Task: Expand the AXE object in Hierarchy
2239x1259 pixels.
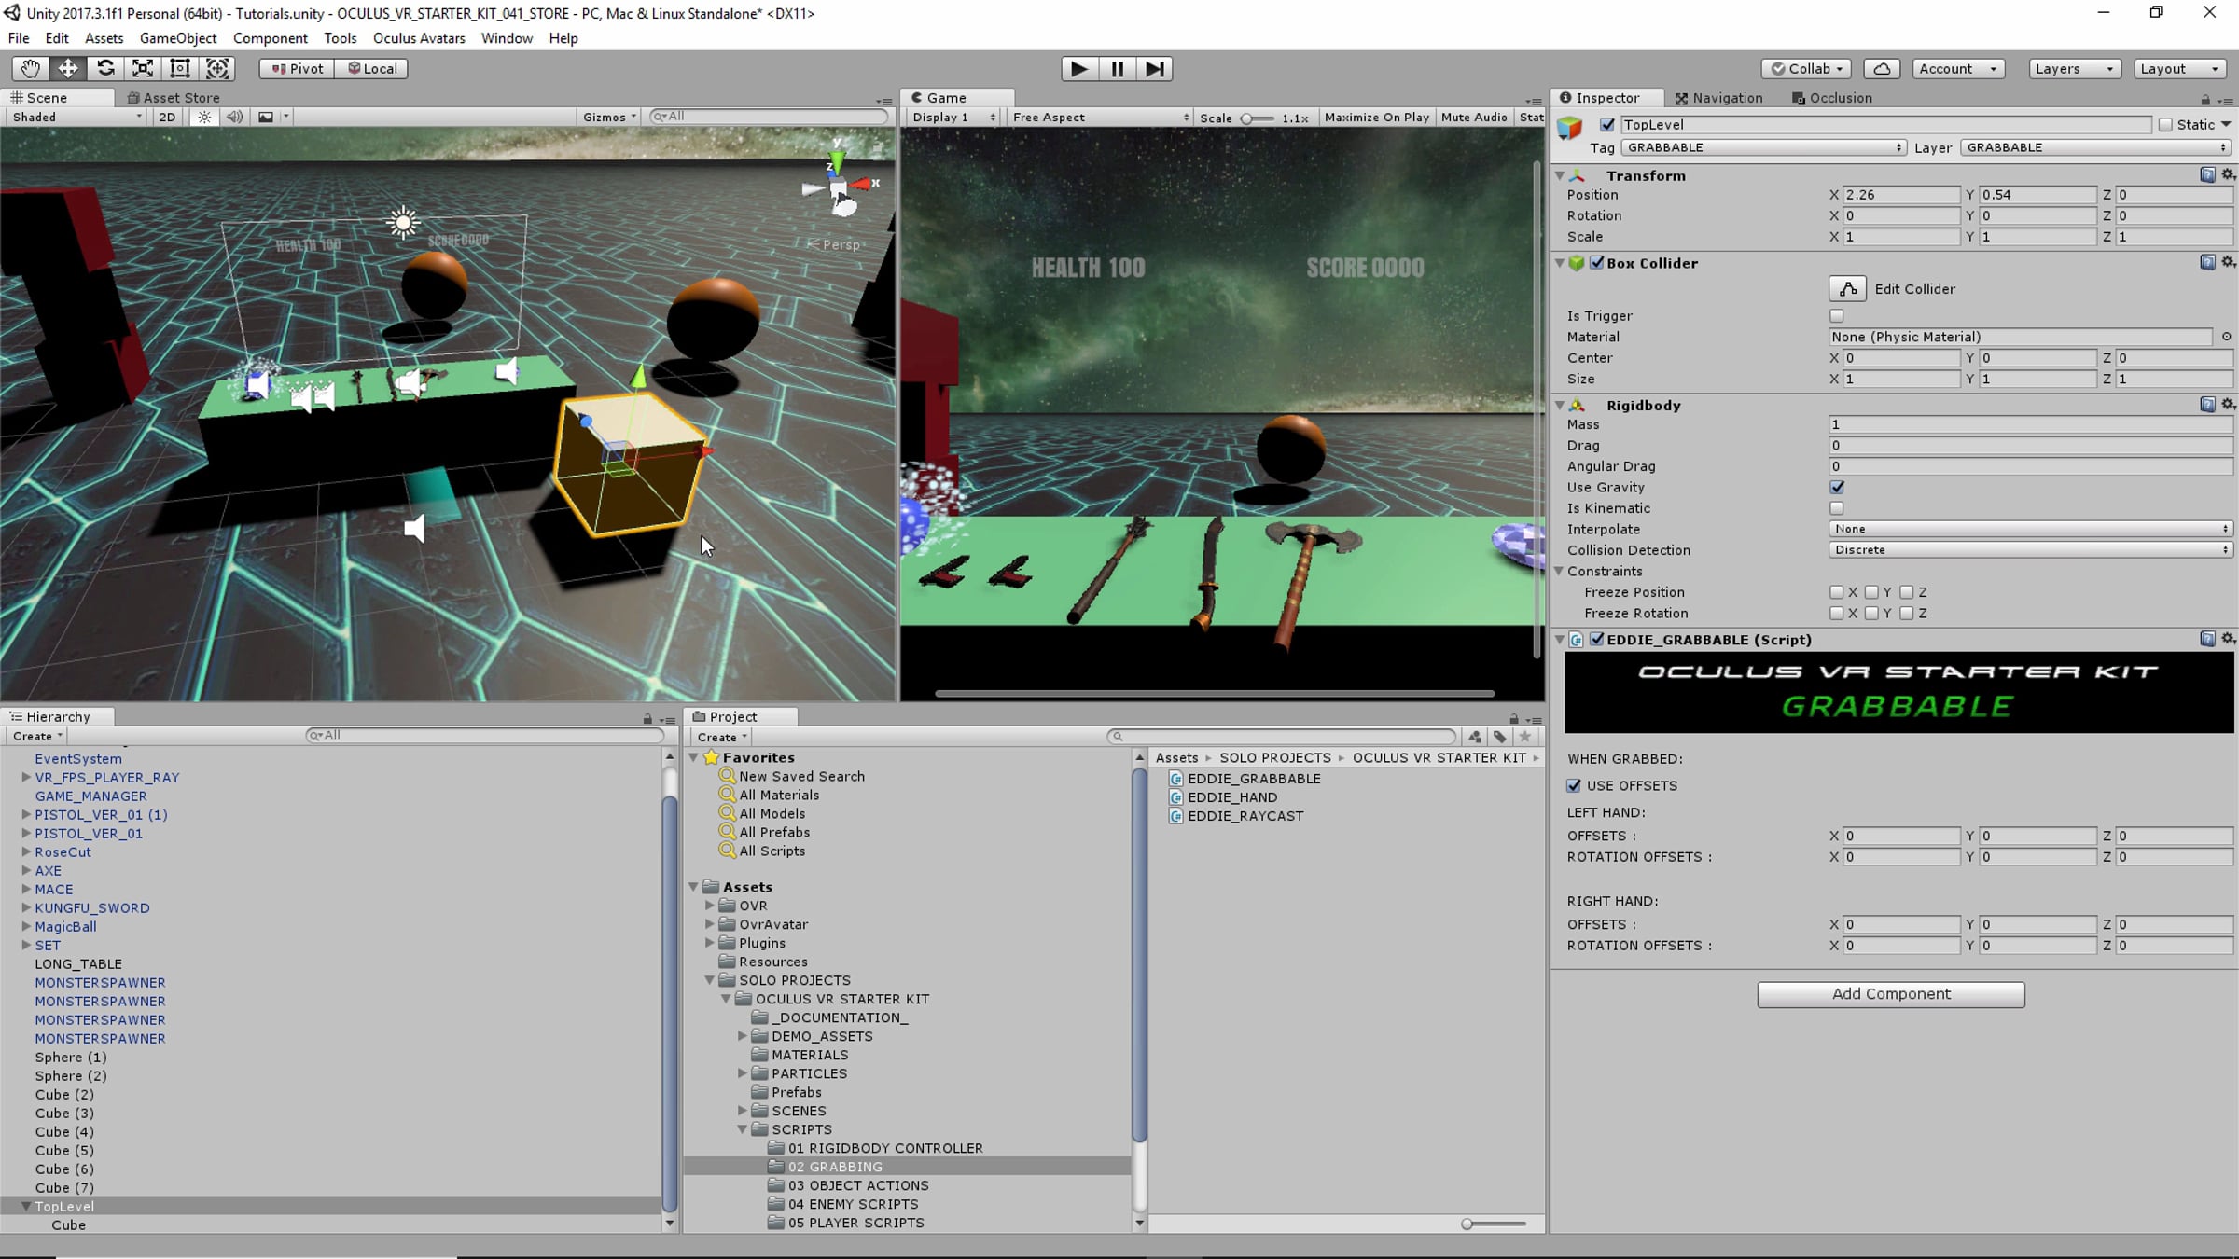Action: pyautogui.click(x=26, y=870)
